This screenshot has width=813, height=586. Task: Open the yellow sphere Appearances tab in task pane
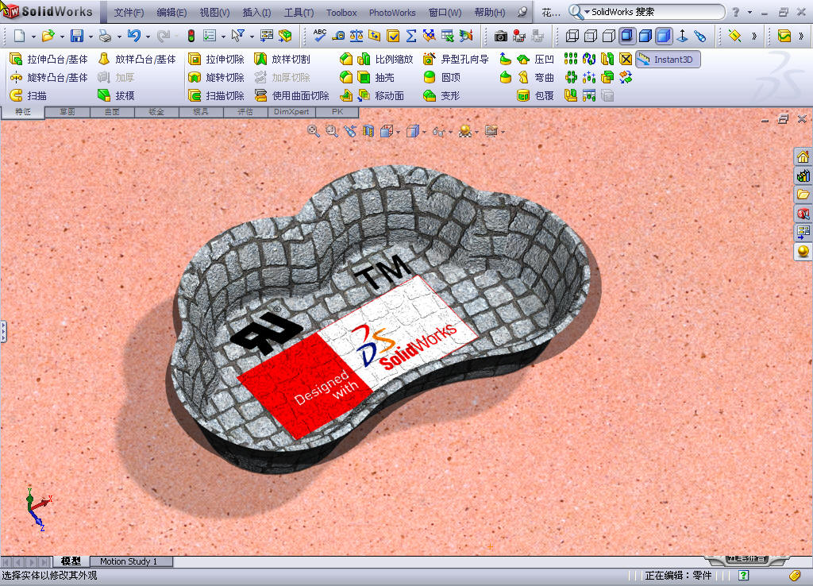(x=803, y=252)
